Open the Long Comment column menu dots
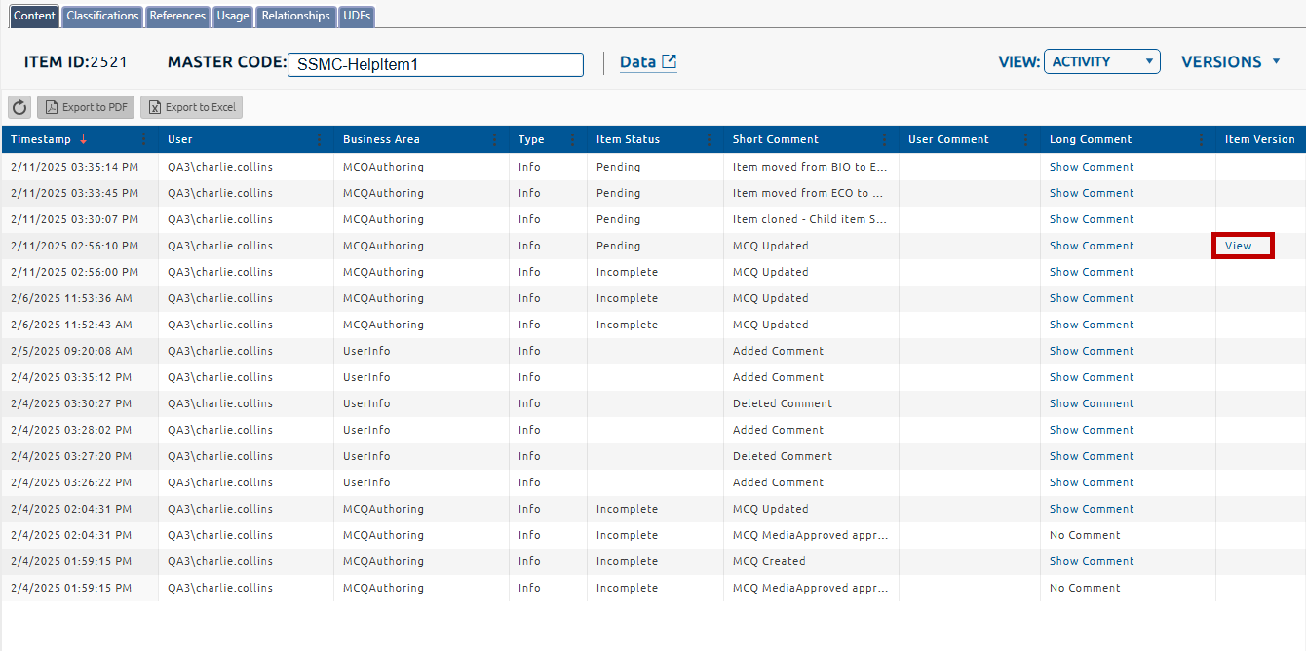Screen dimensions: 1306x651 (1201, 139)
